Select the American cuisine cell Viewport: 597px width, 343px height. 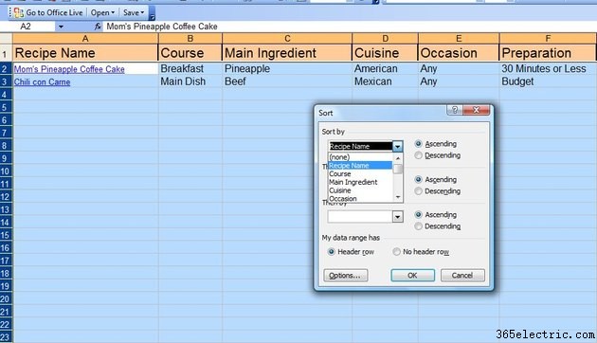pyautogui.click(x=385, y=68)
